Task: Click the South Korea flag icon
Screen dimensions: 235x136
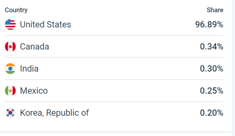Action: [10, 113]
